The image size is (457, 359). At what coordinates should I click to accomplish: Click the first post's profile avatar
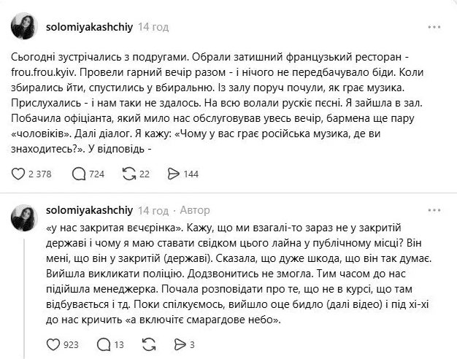tap(26, 28)
